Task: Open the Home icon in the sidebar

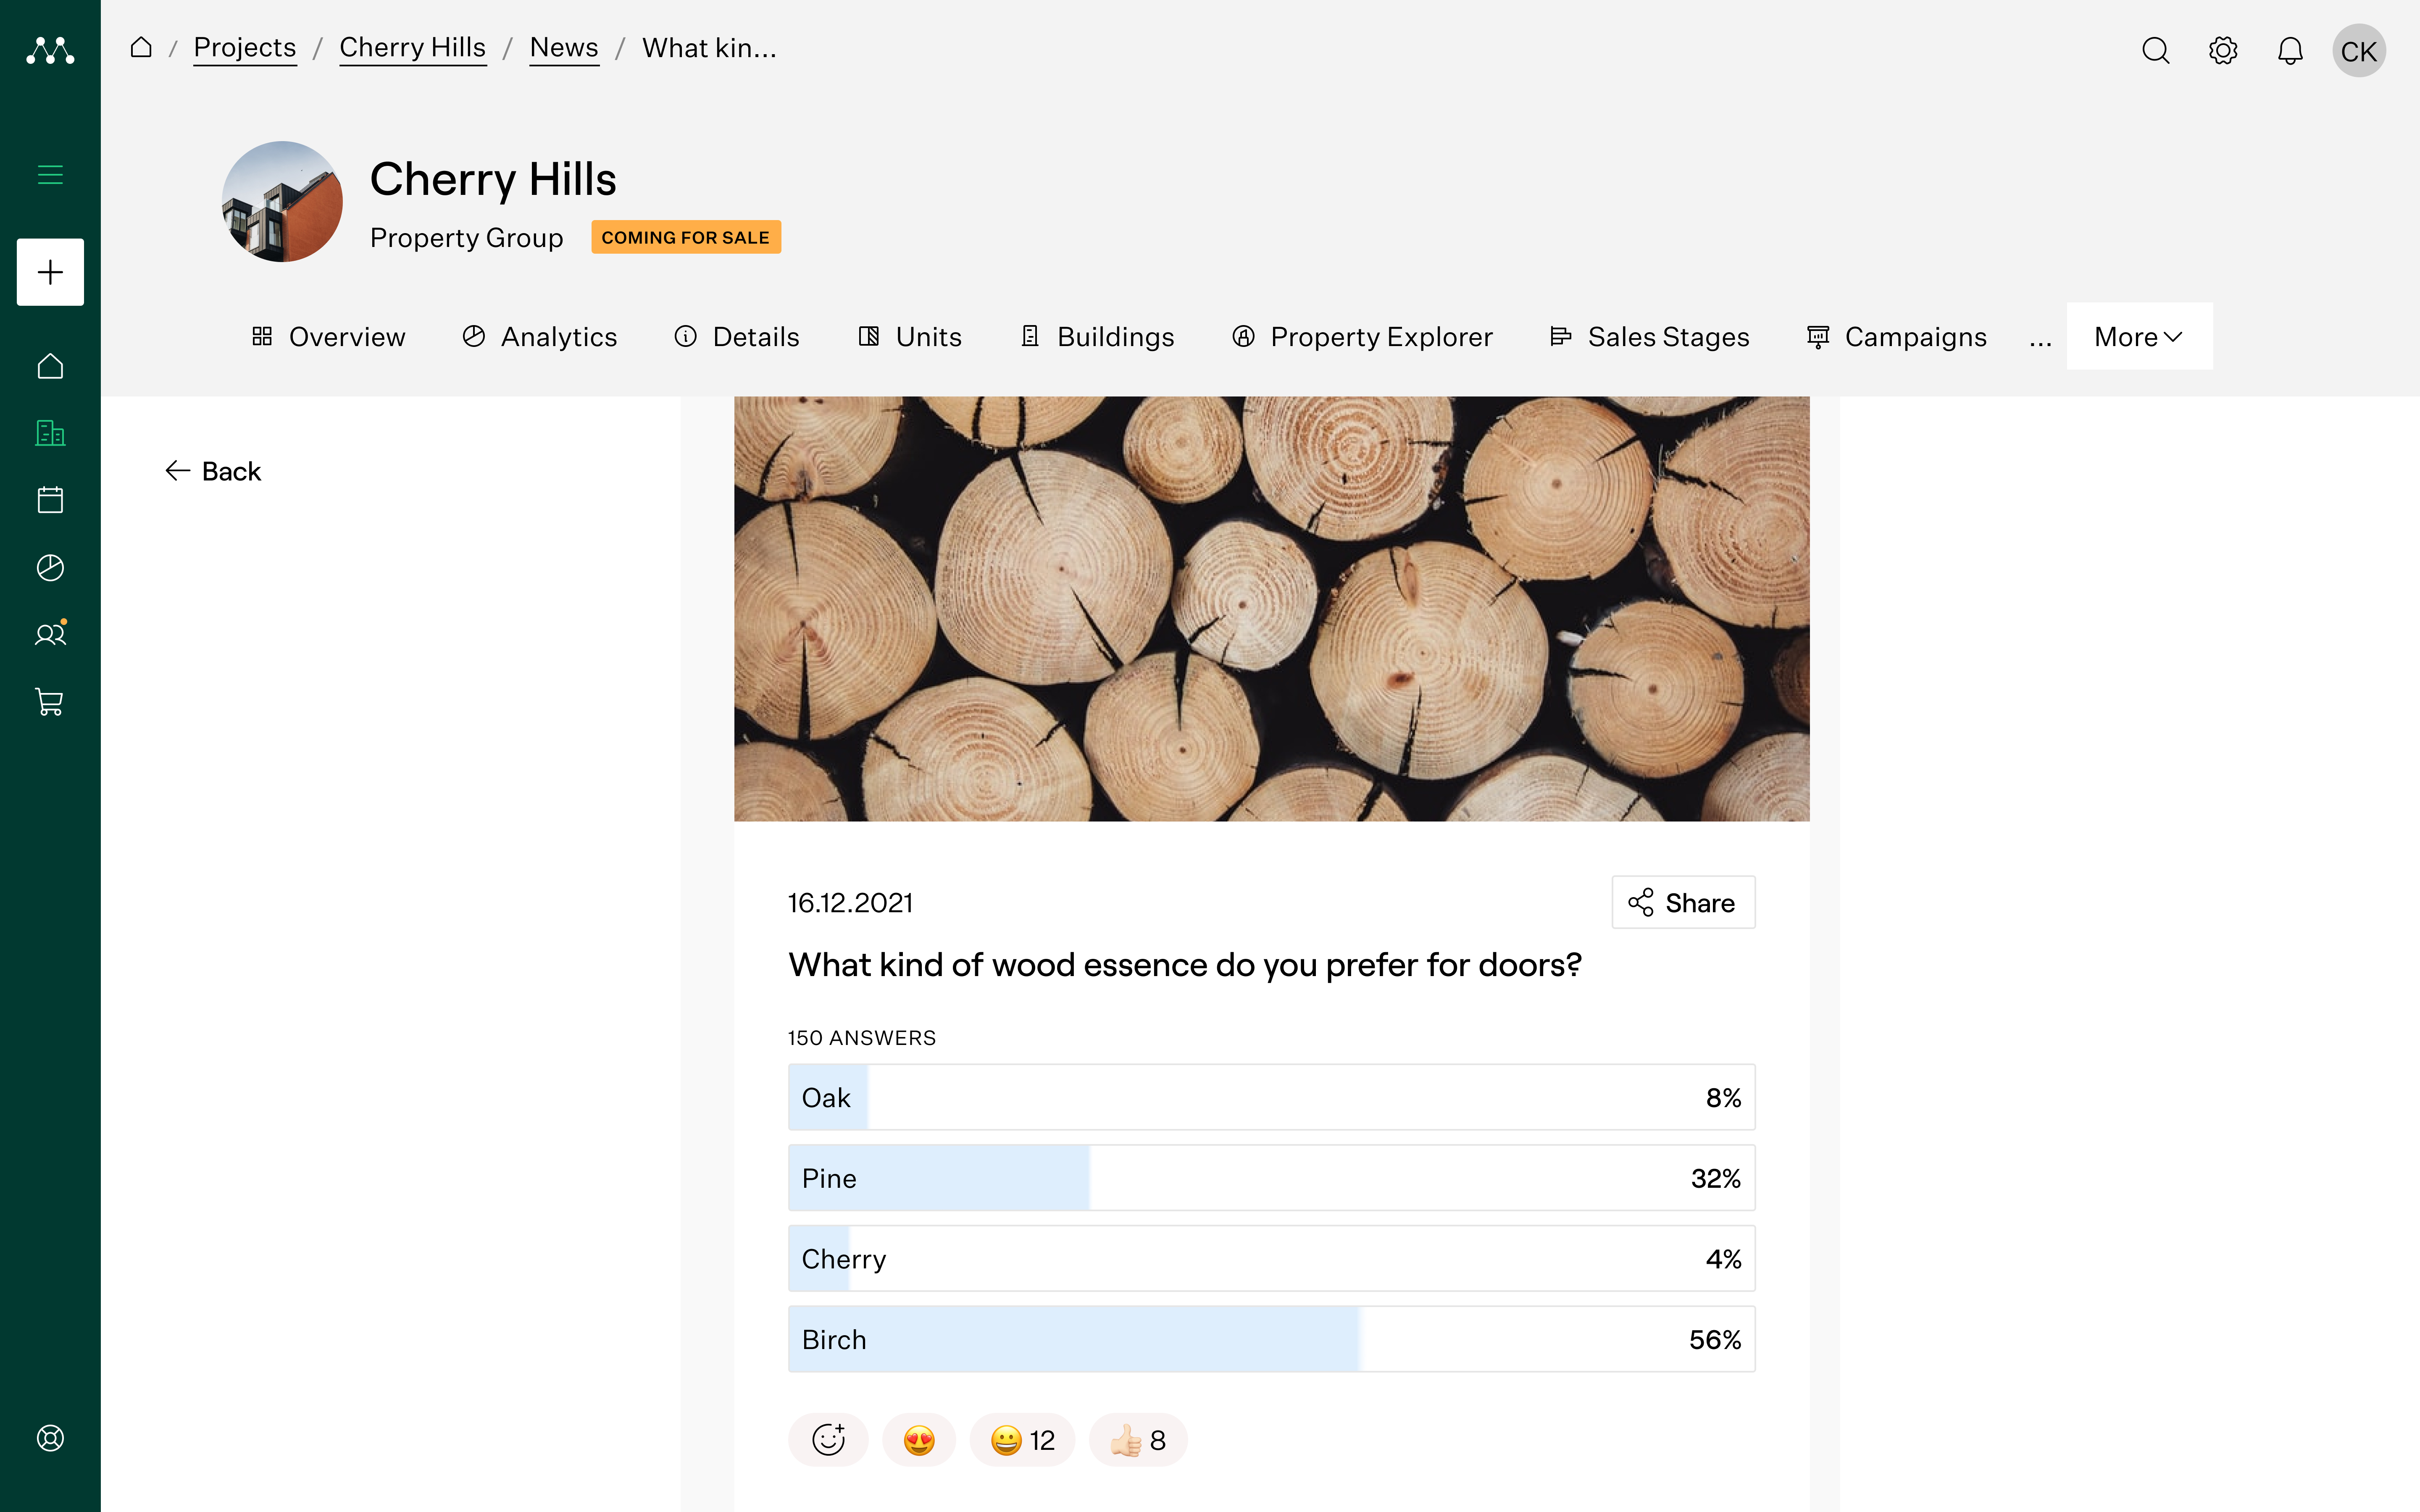Action: coord(50,366)
